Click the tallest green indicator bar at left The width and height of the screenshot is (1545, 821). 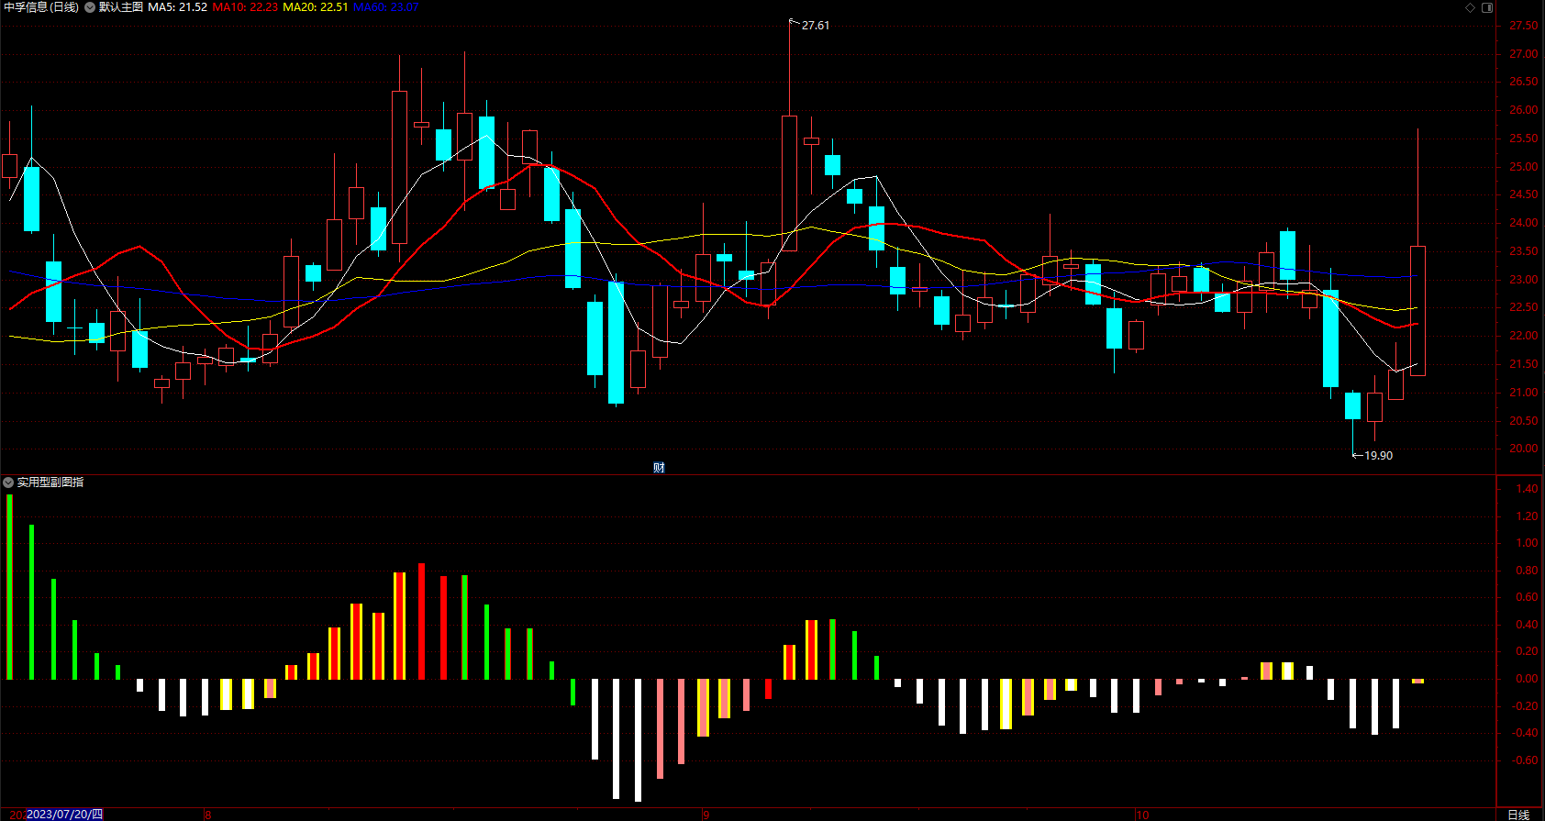(9, 587)
